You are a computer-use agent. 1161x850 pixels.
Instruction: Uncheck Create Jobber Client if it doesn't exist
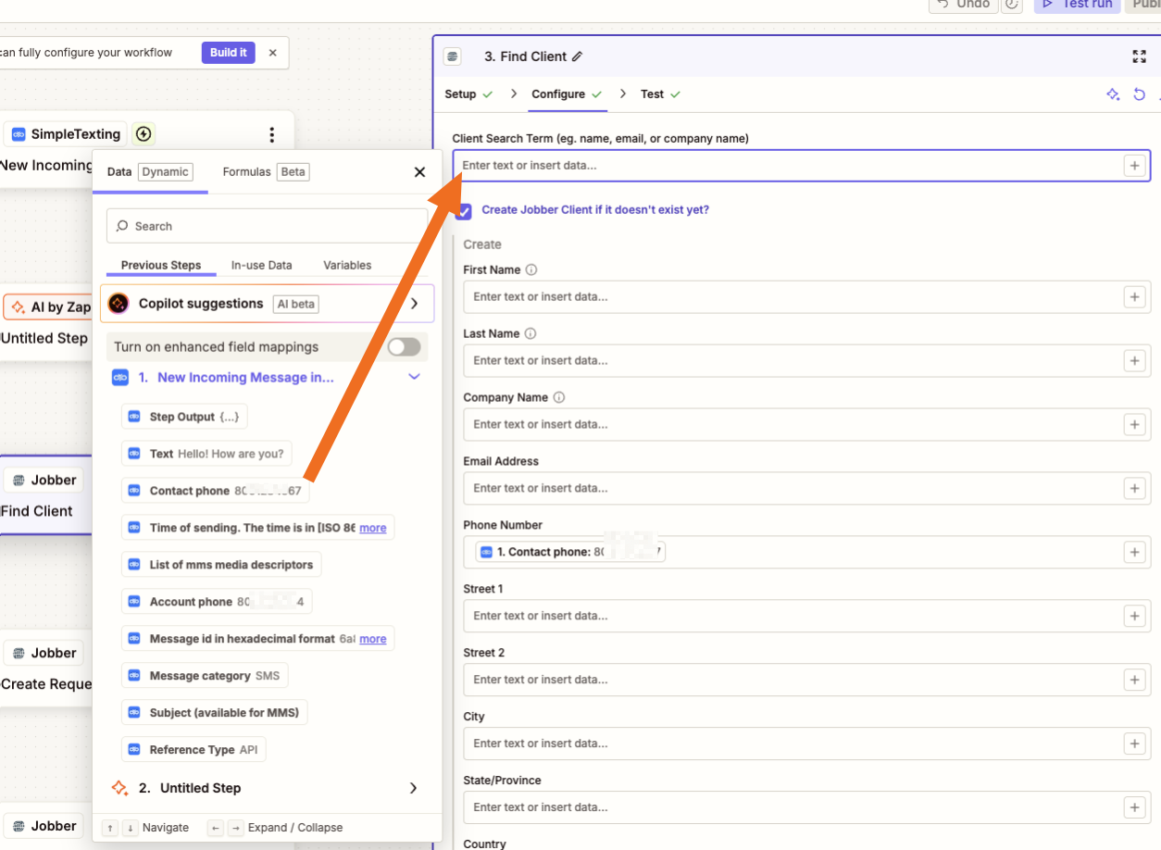pos(464,211)
